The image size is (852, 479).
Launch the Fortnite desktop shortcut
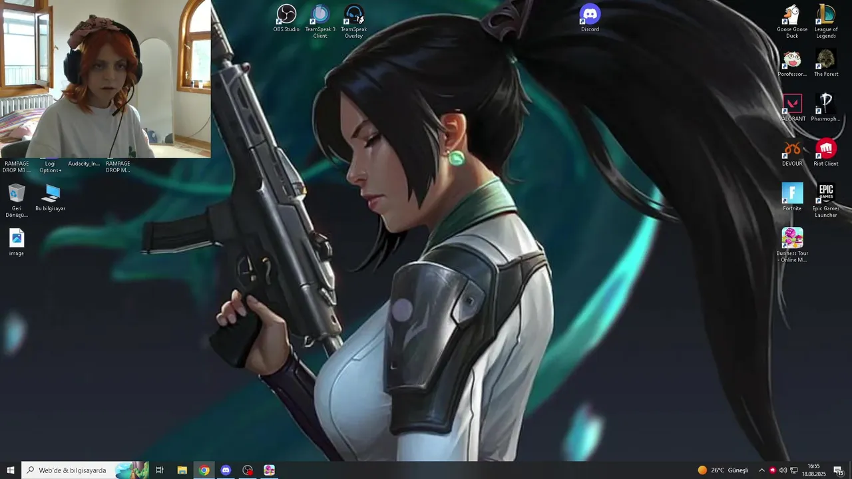792,196
